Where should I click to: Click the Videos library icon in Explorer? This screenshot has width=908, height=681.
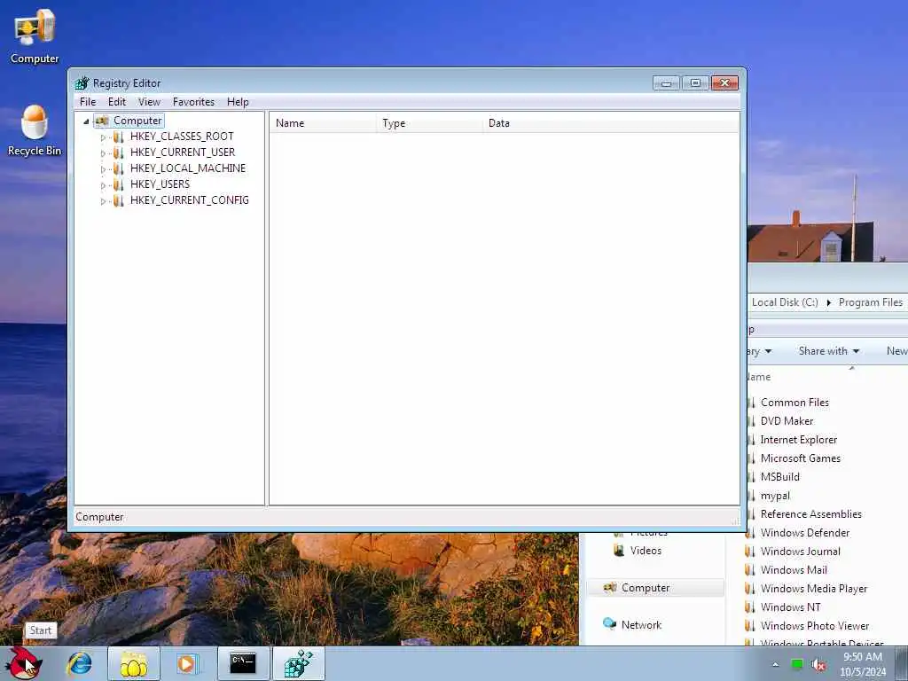coord(619,550)
